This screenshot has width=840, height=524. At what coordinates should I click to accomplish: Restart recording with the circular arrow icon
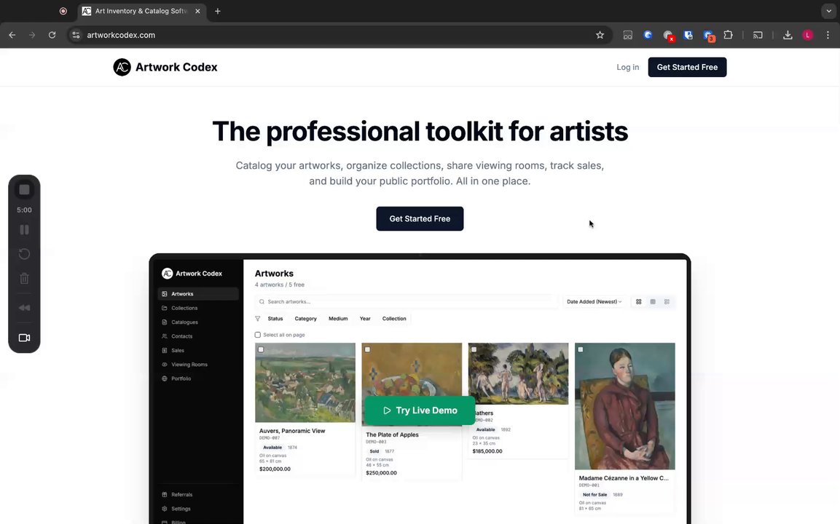click(24, 254)
